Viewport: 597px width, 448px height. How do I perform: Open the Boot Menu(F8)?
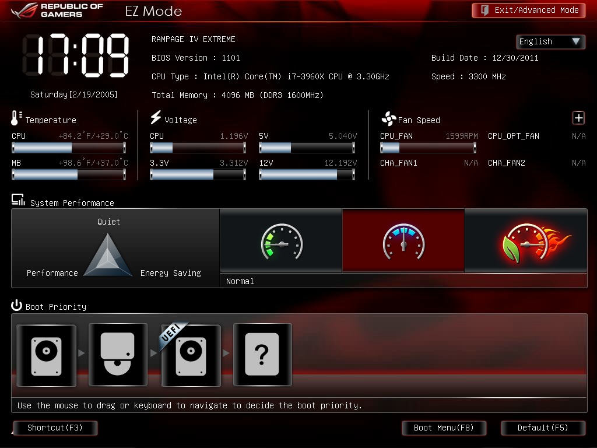[444, 428]
